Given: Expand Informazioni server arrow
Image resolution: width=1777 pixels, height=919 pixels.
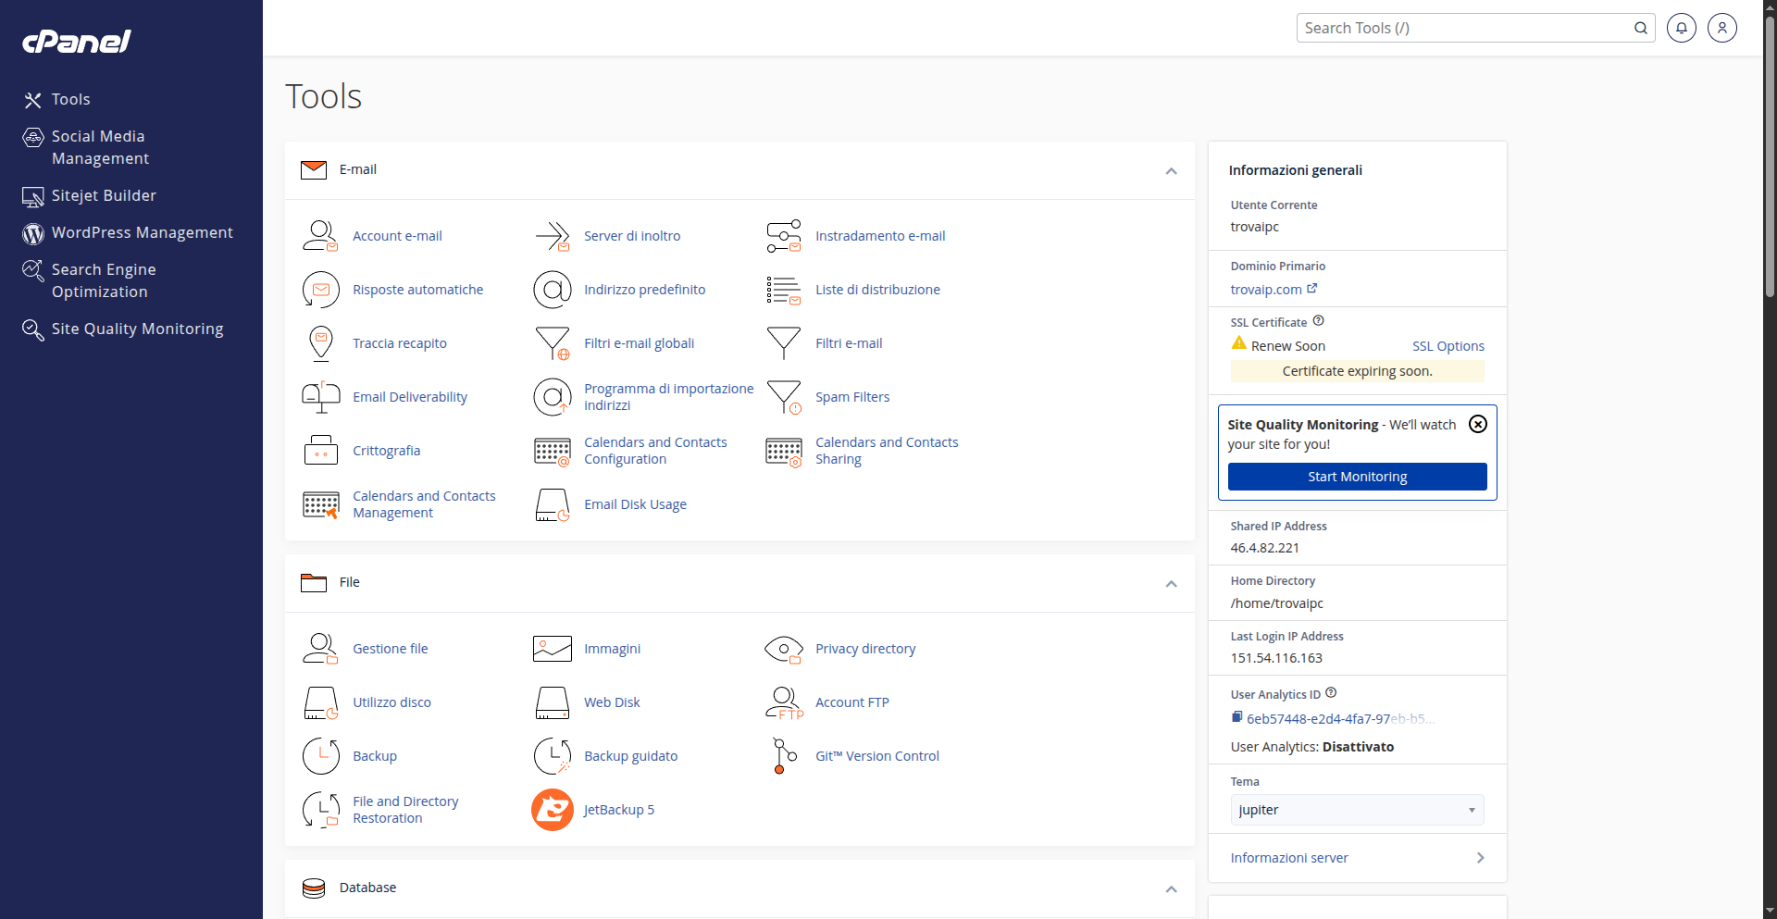Looking at the screenshot, I should coord(1480,858).
